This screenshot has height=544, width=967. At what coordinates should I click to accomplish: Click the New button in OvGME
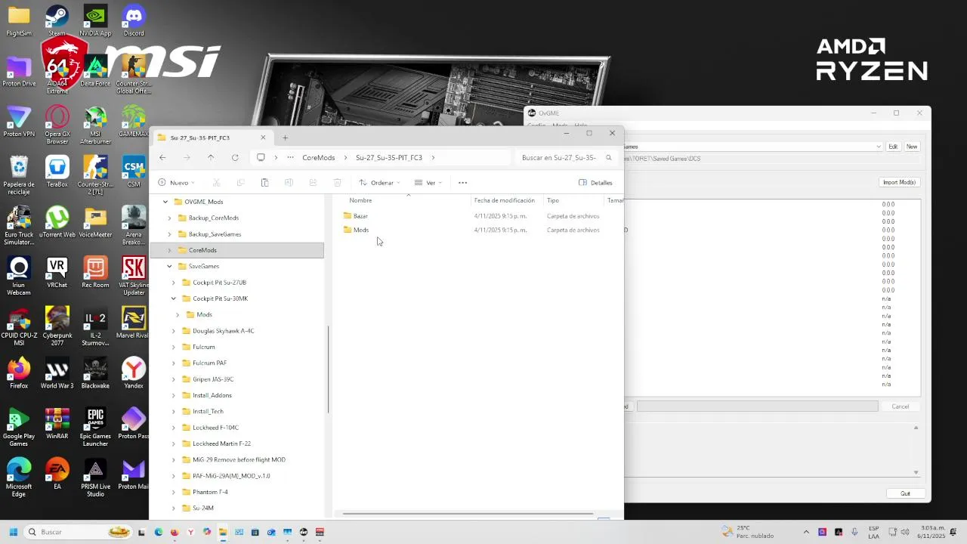(912, 147)
